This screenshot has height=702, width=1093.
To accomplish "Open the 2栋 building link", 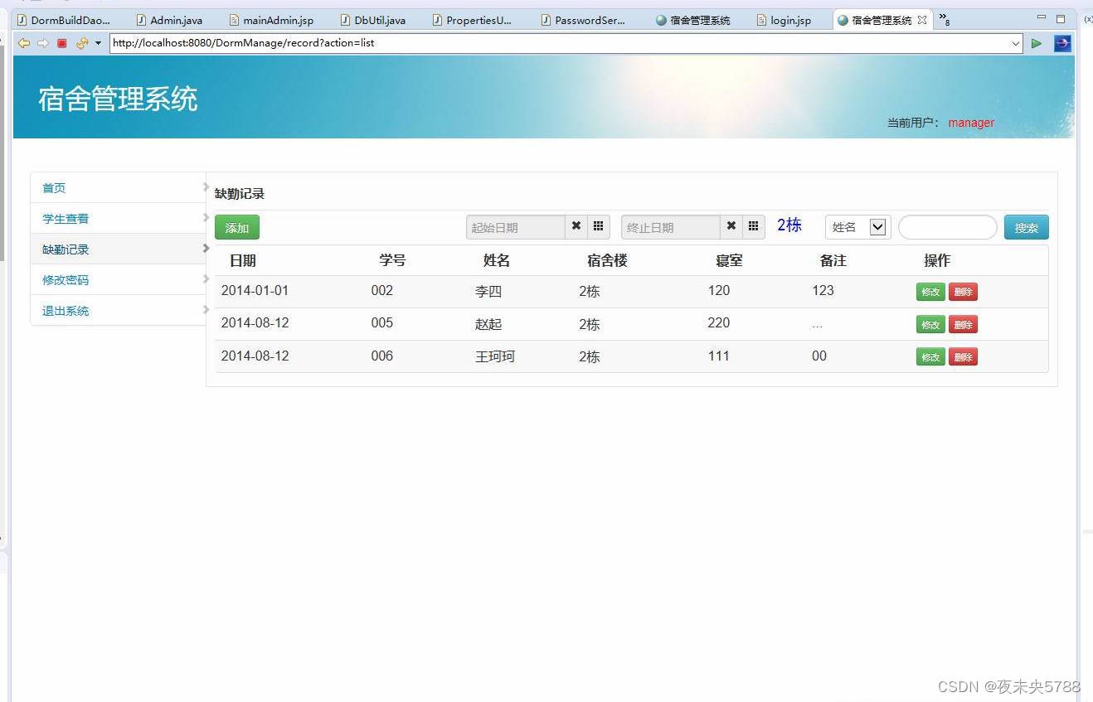I will pos(788,225).
